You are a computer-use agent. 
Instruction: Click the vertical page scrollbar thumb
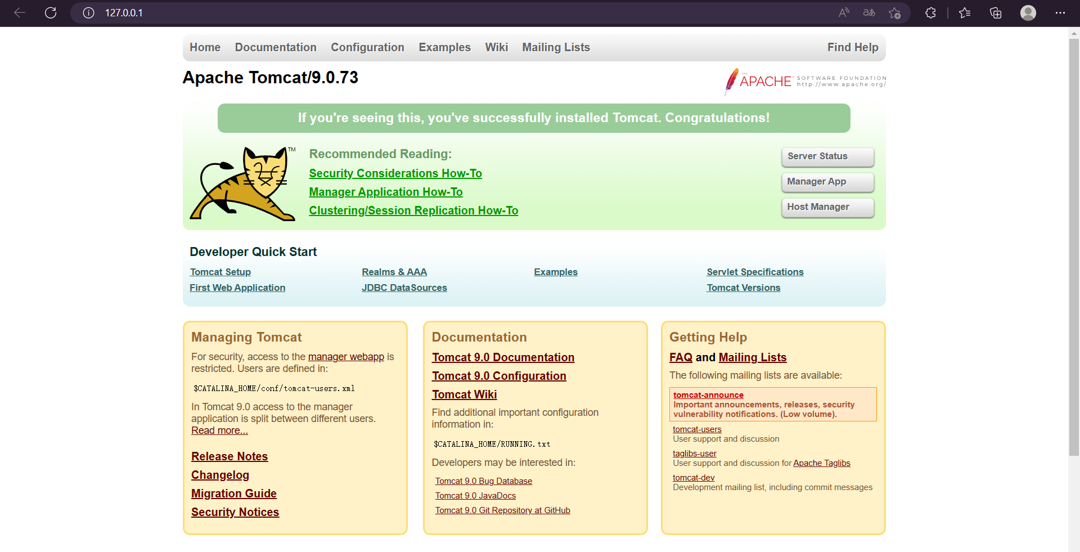coord(1074,248)
